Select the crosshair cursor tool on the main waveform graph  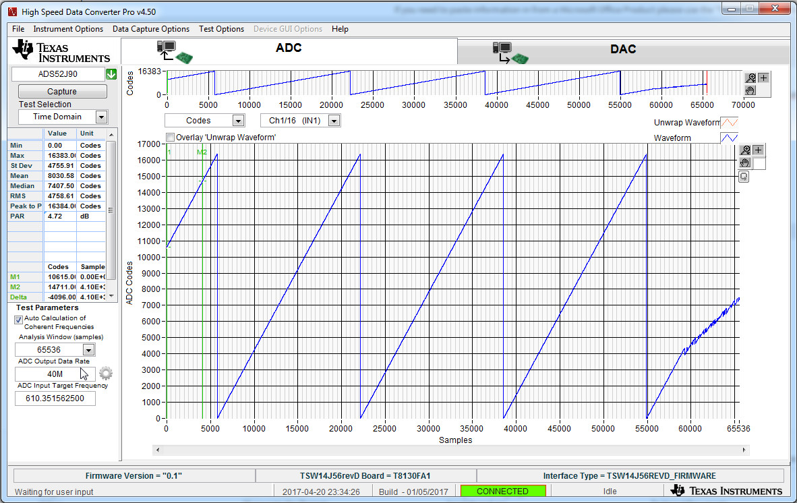coord(758,150)
